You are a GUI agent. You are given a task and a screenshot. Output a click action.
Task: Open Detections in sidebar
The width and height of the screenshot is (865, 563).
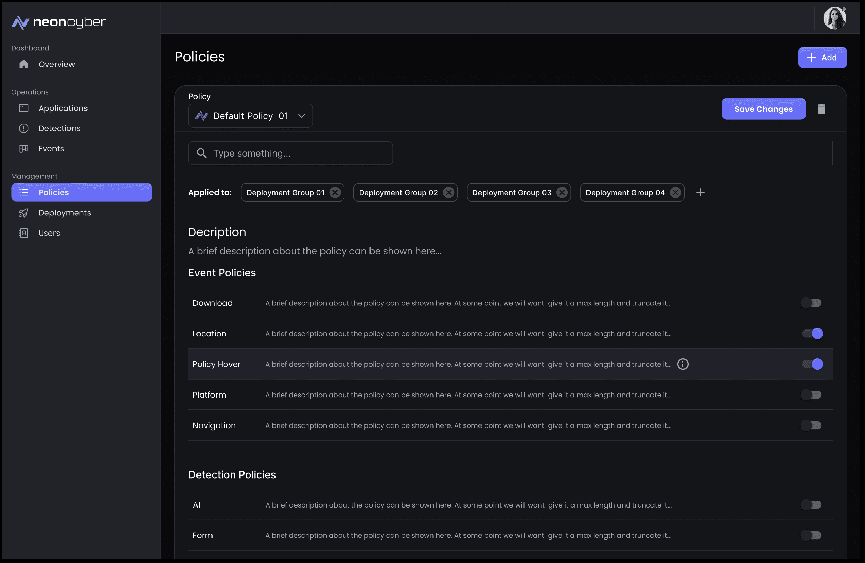pos(59,128)
